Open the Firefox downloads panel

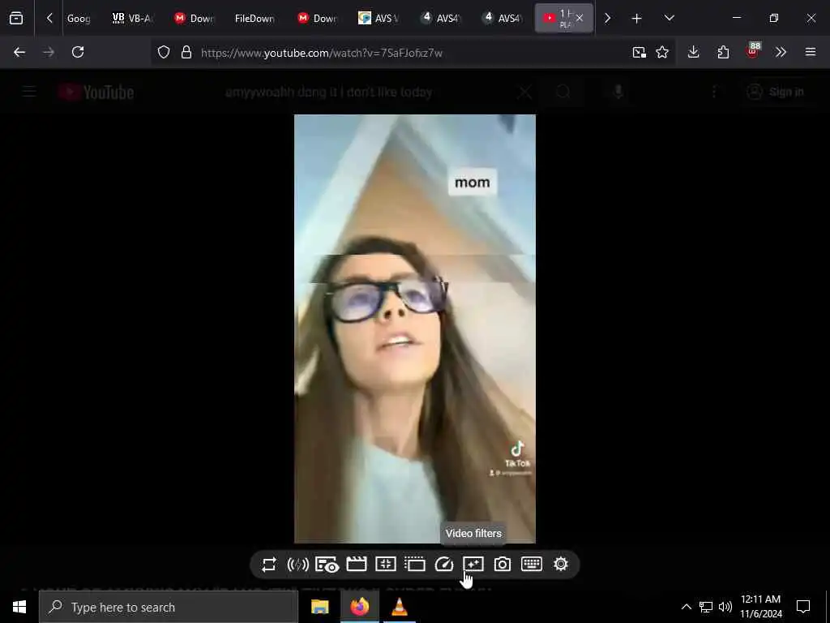(694, 52)
